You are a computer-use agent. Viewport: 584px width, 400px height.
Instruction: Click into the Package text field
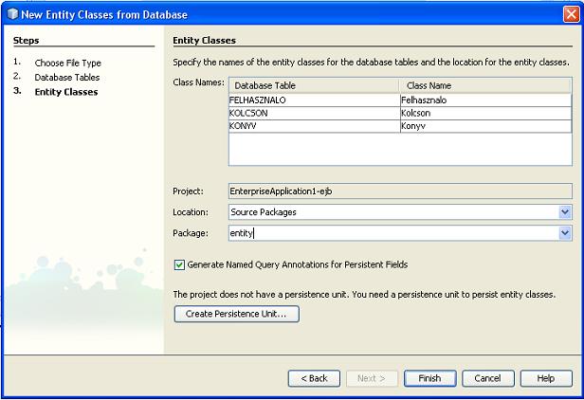tap(393, 233)
